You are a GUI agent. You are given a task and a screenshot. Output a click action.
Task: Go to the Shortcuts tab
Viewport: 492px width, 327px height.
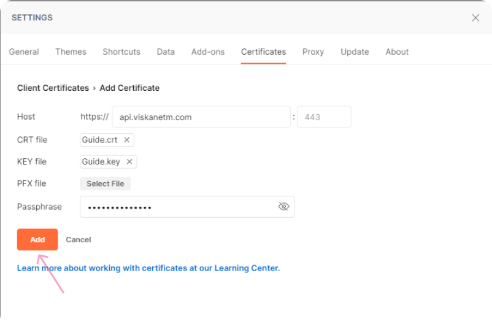coord(121,52)
